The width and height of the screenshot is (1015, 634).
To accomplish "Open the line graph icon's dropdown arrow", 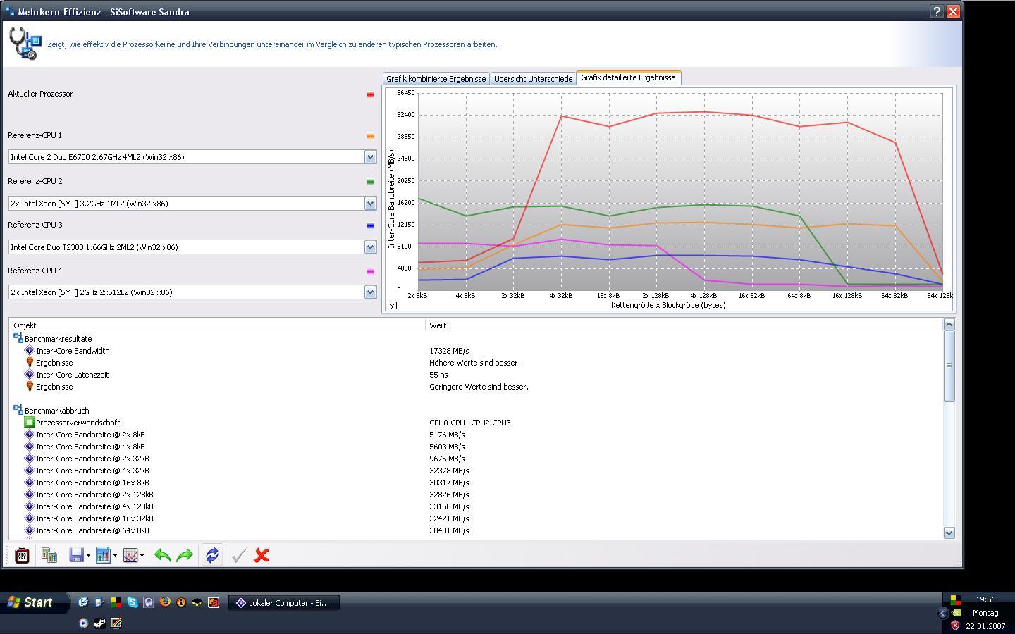I will [x=142, y=556].
